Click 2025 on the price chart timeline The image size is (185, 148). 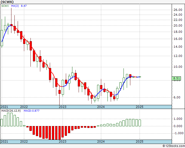[140, 107]
